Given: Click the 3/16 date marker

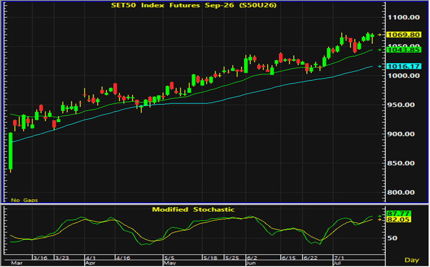Looking at the screenshot, I should pyautogui.click(x=40, y=258).
